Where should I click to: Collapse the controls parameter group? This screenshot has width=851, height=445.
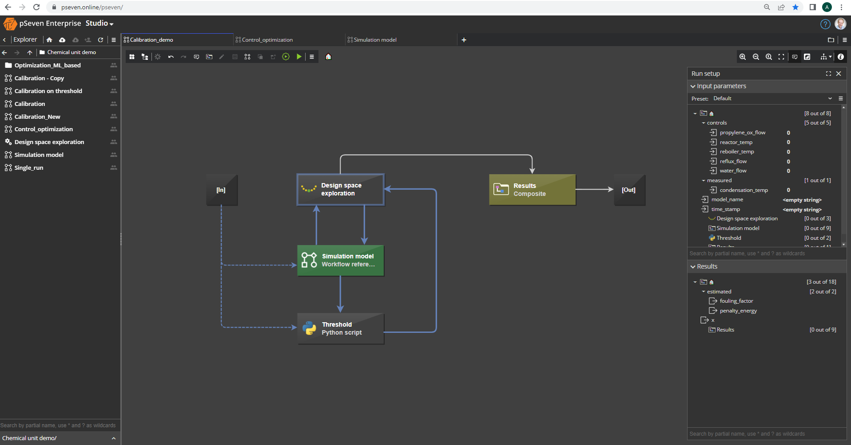click(704, 123)
